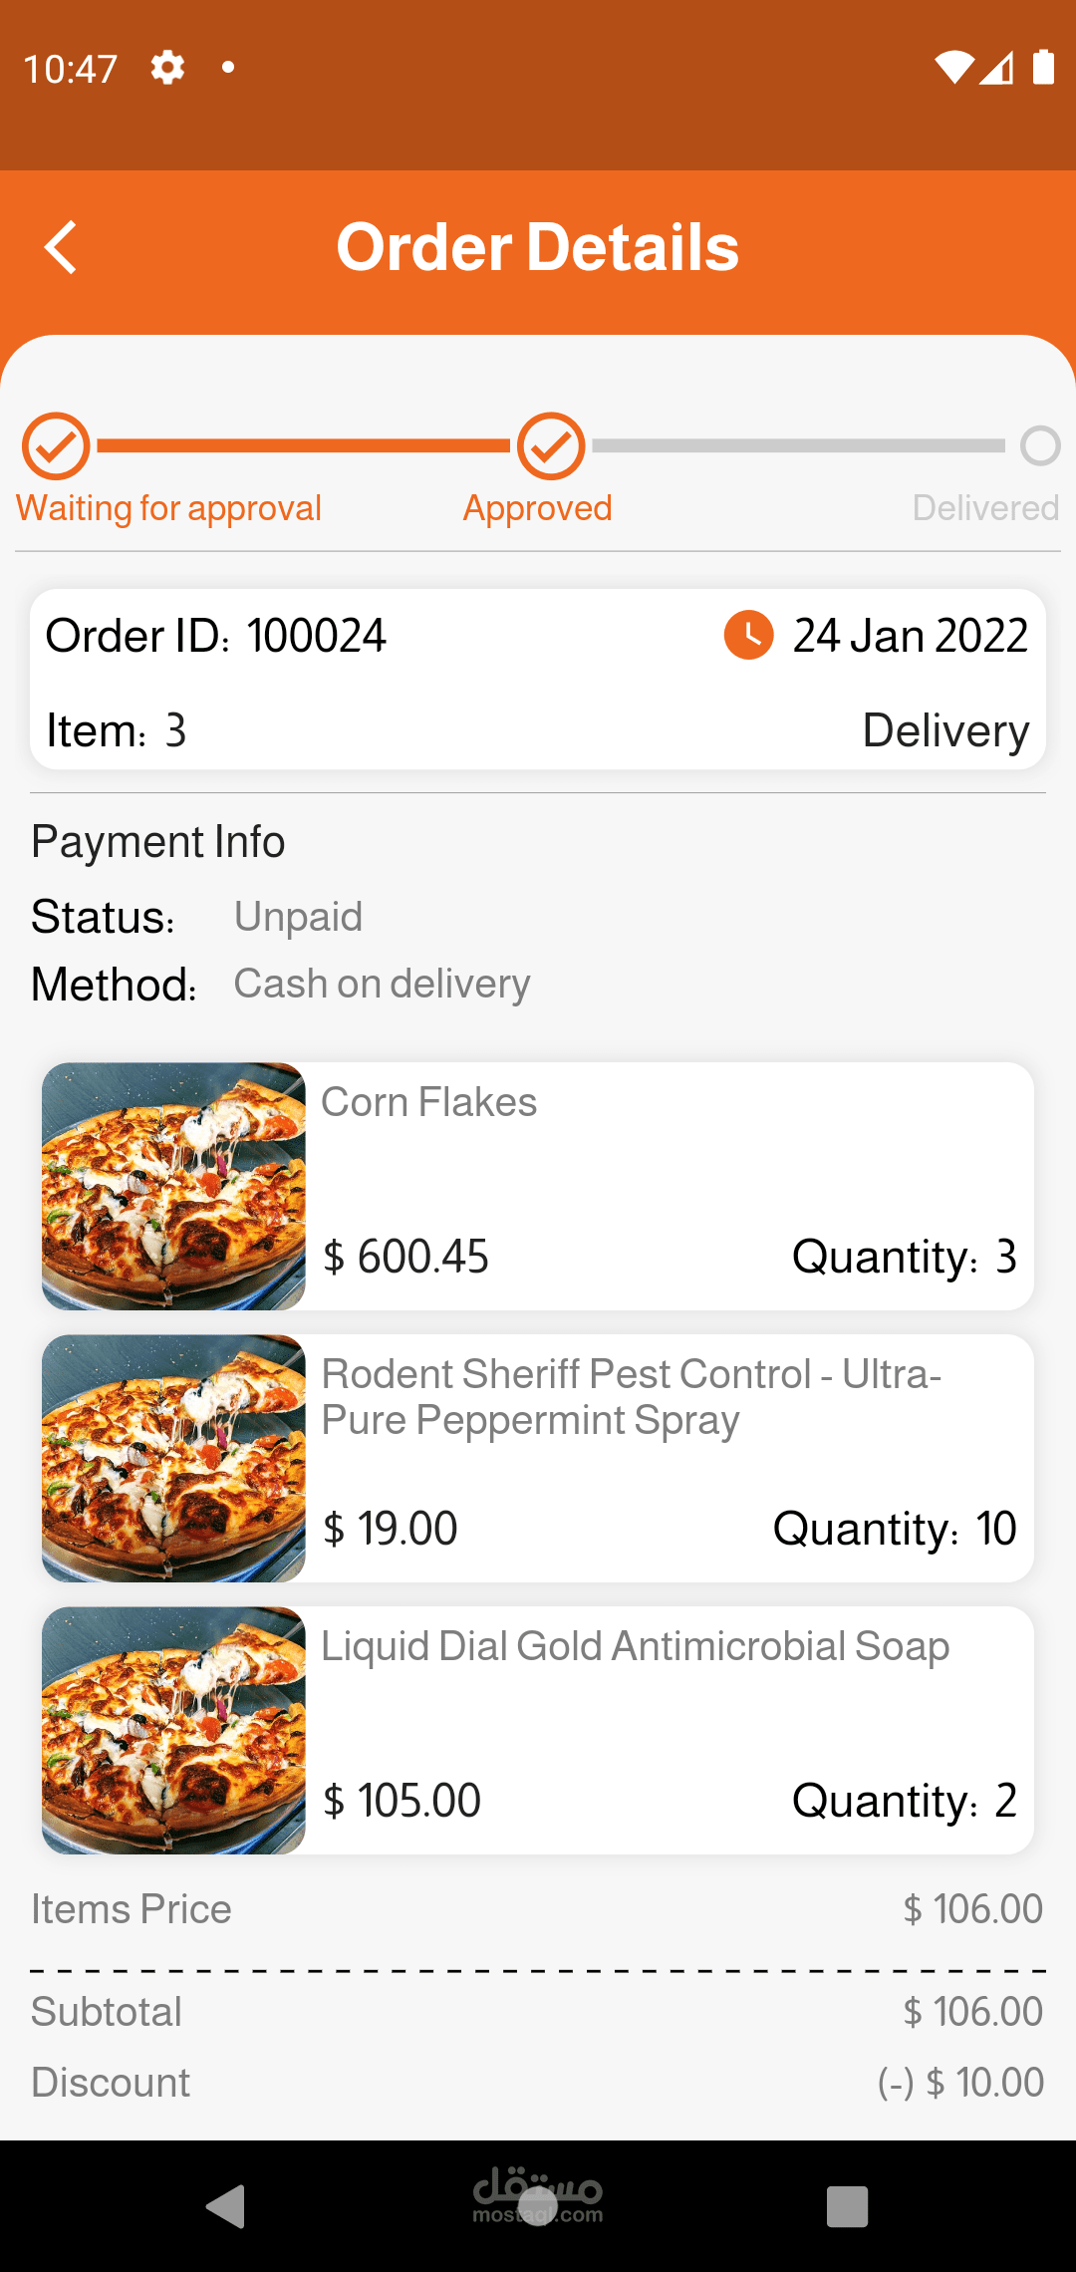Tap the settings gear in status bar
Viewport: 1076px width, 2272px height.
tap(167, 68)
